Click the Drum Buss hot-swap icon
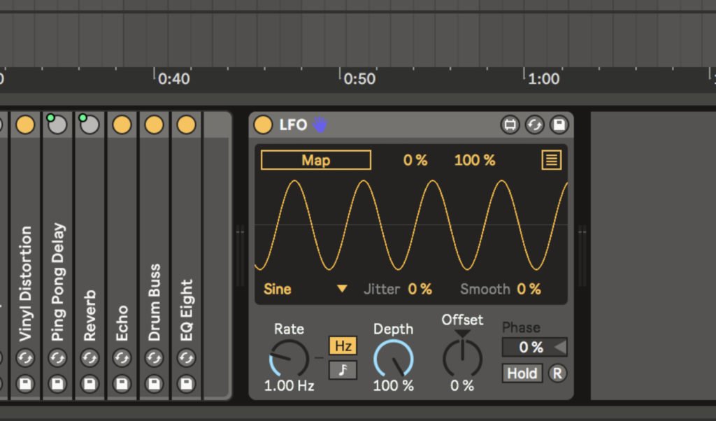Viewport: 716px width, 421px height. click(x=154, y=359)
